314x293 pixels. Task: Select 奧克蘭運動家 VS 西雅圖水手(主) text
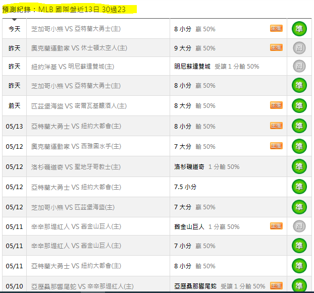[x=76, y=146]
